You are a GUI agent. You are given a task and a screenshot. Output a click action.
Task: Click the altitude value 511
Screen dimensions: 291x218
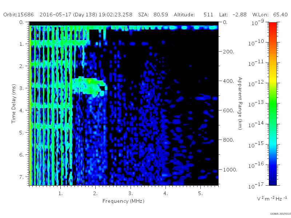tap(208, 15)
